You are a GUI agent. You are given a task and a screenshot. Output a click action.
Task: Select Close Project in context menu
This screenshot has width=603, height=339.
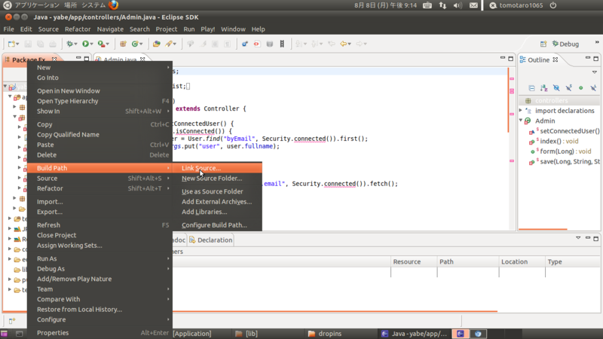coord(99,235)
